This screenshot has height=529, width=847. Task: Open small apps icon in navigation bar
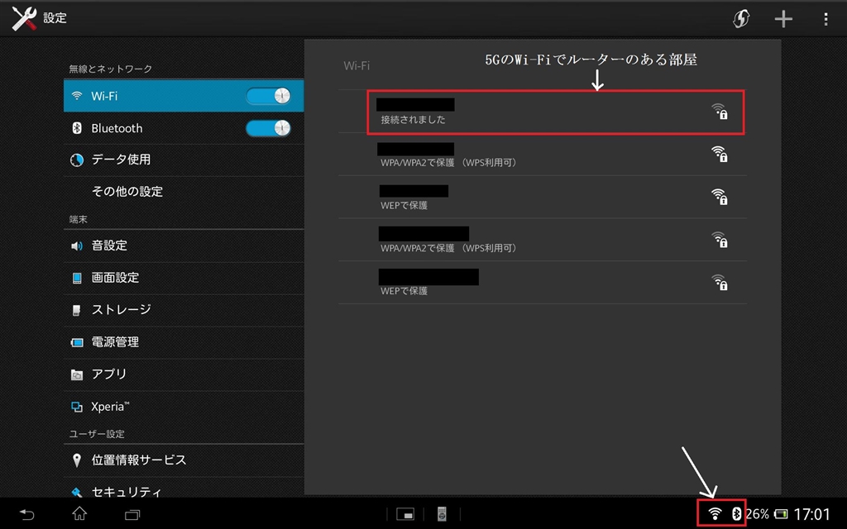(x=405, y=514)
